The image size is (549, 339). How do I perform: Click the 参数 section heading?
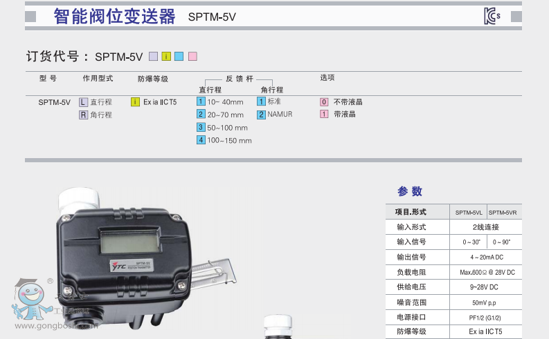(x=410, y=191)
